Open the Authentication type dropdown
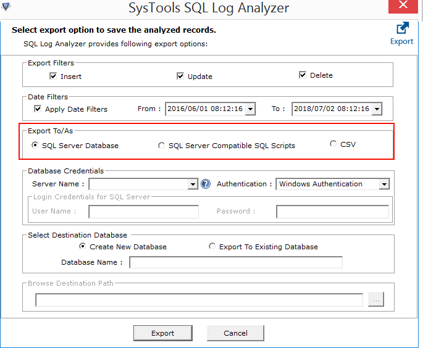The image size is (423, 348). coord(384,184)
